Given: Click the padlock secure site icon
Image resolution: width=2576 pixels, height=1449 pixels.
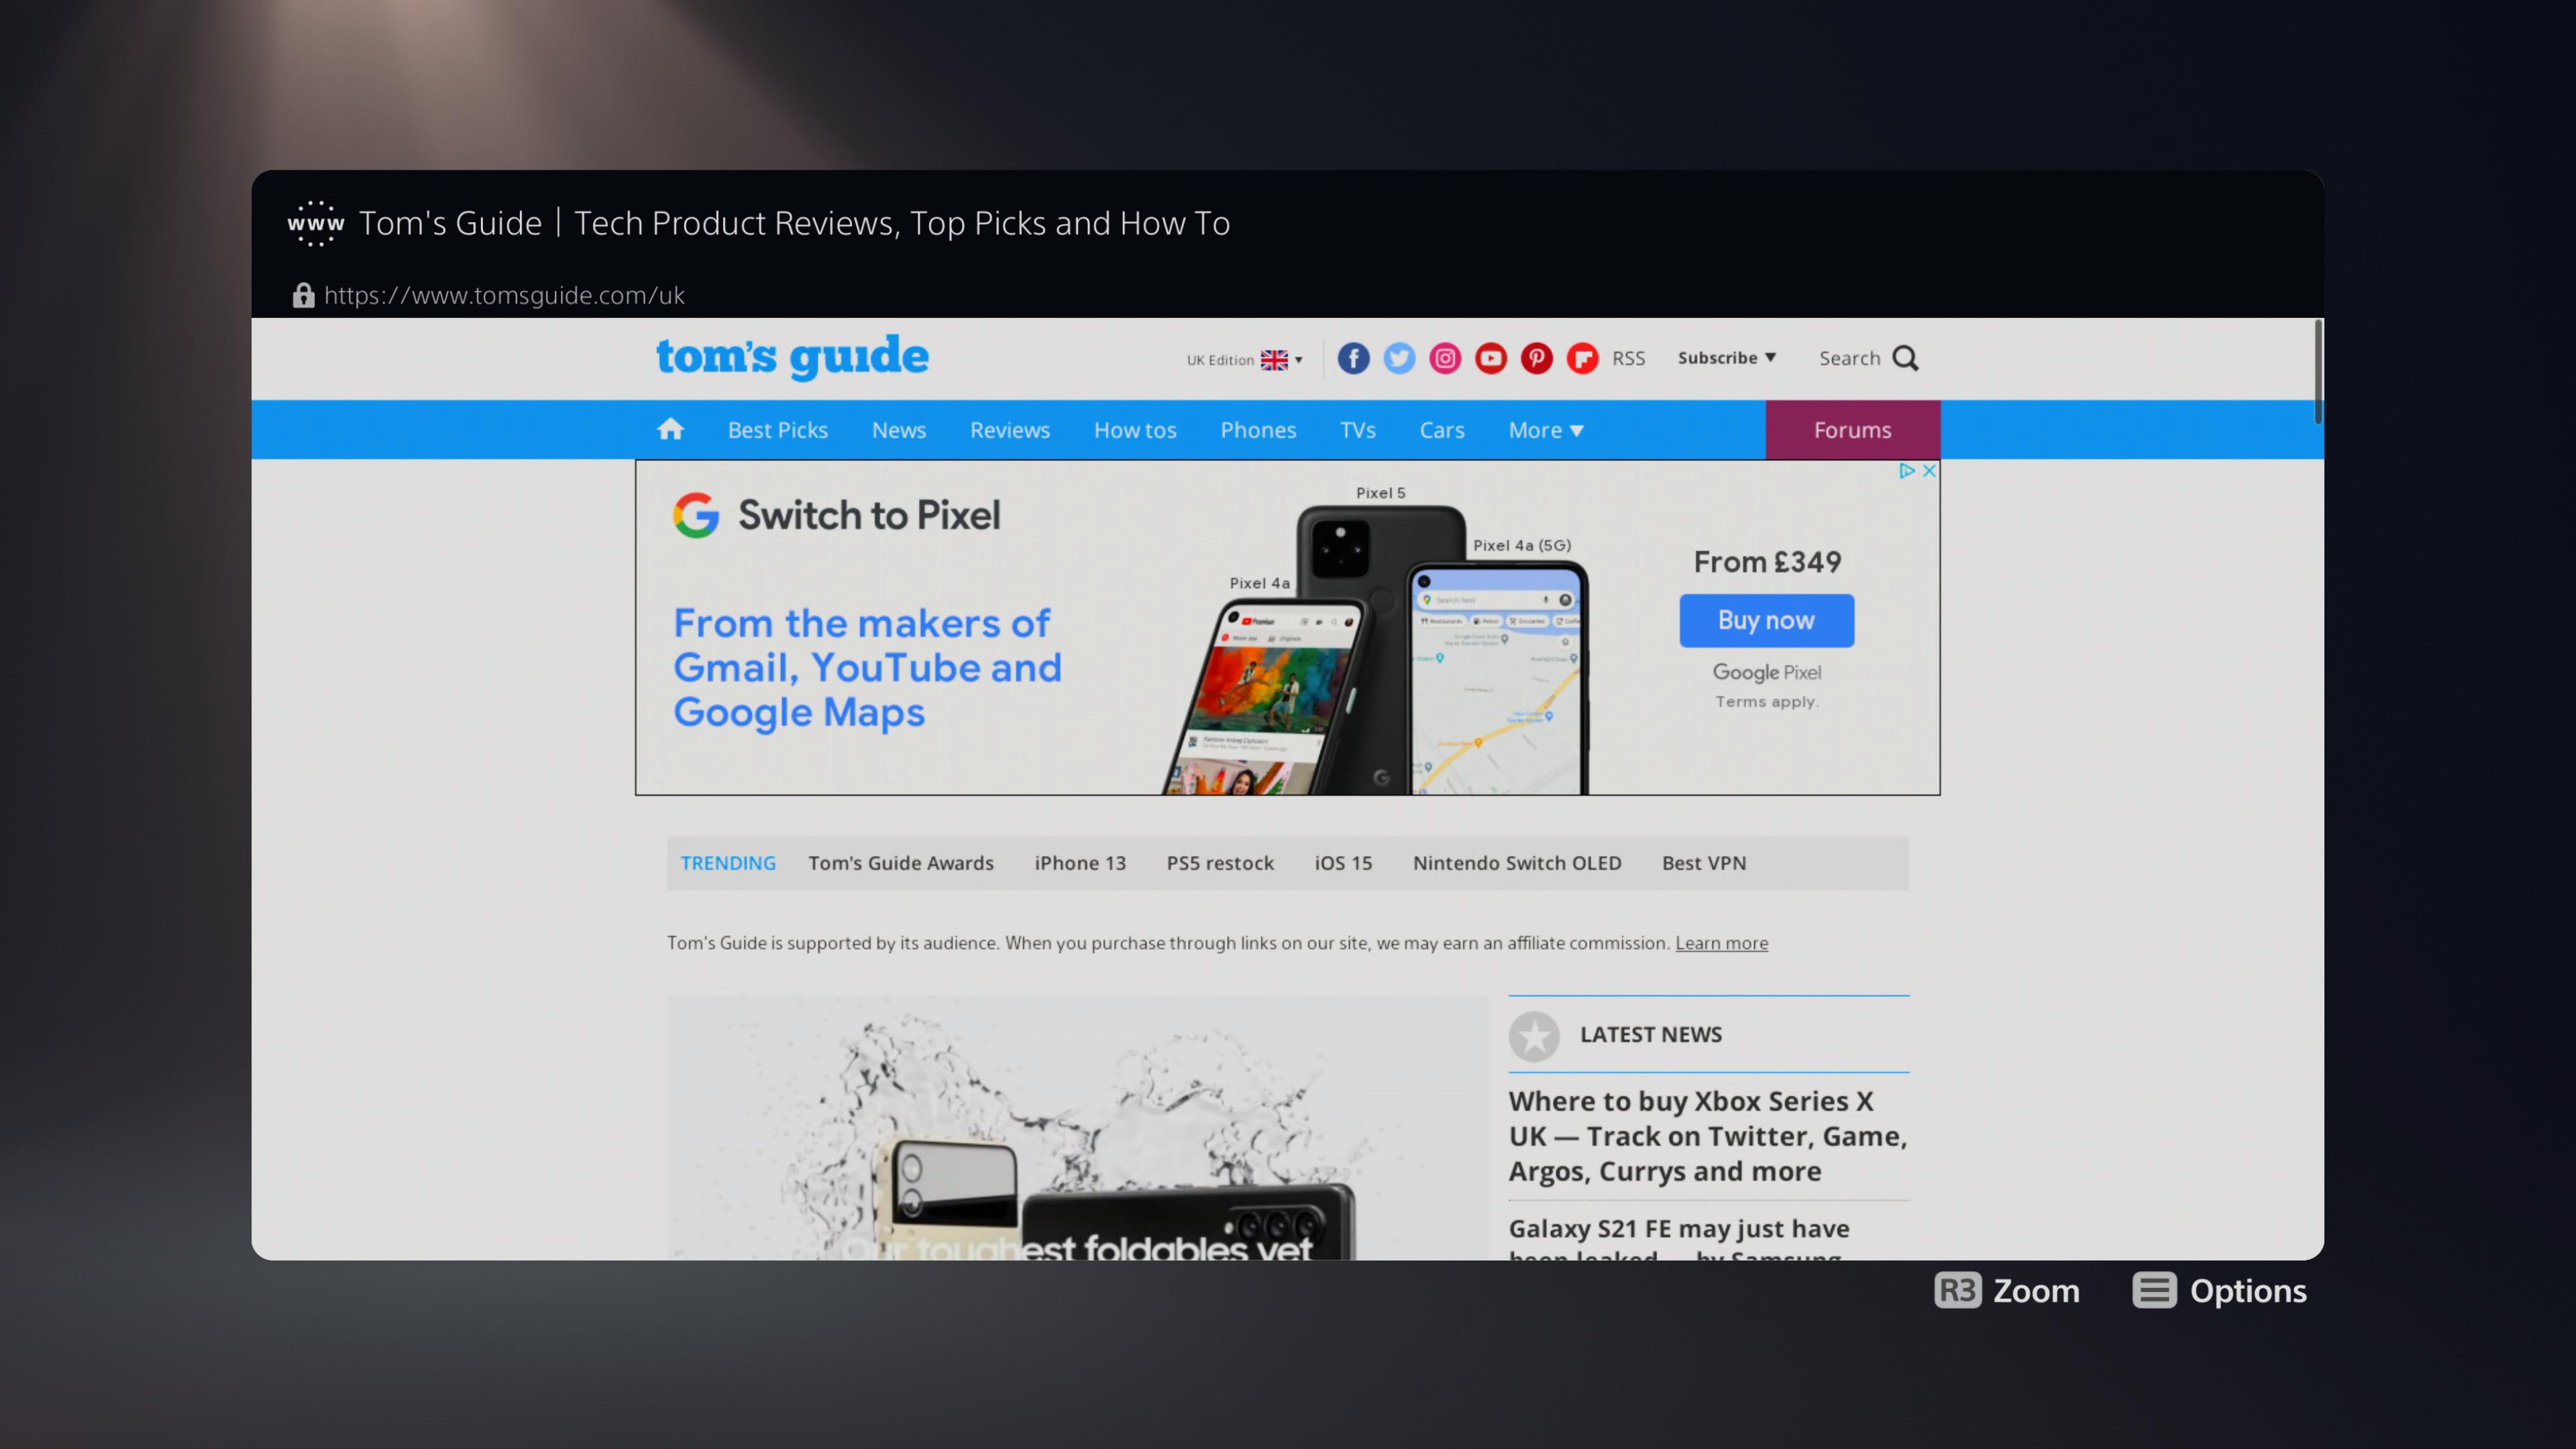Looking at the screenshot, I should (x=303, y=295).
